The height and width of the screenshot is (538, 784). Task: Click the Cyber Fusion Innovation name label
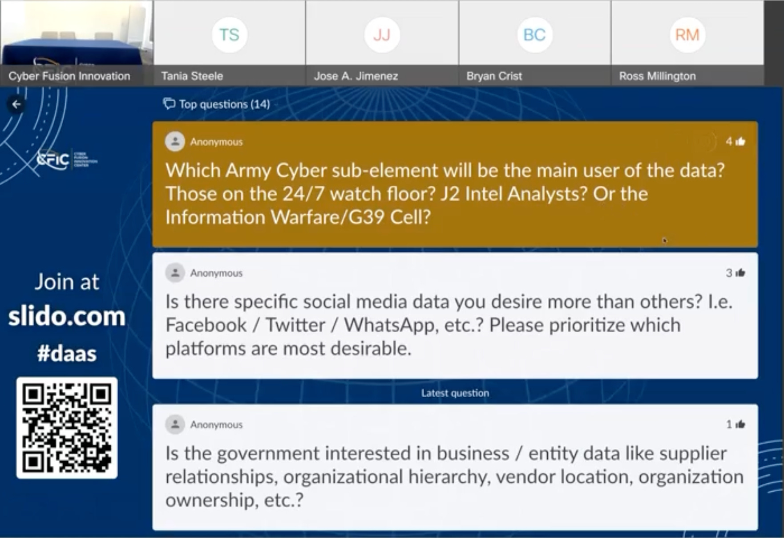click(x=69, y=76)
